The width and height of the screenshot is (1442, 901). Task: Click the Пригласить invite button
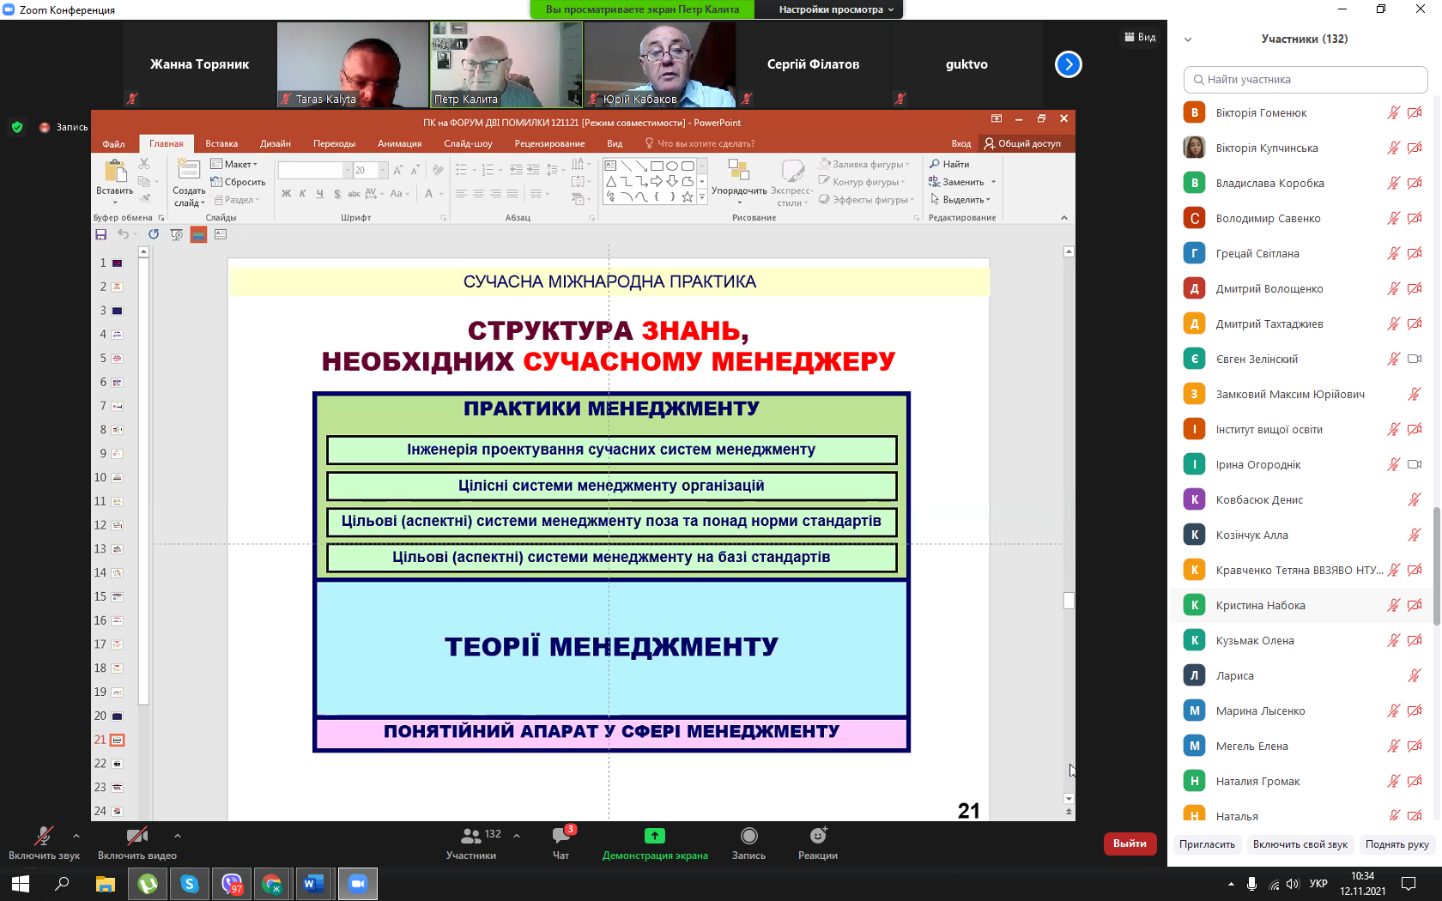click(x=1207, y=844)
